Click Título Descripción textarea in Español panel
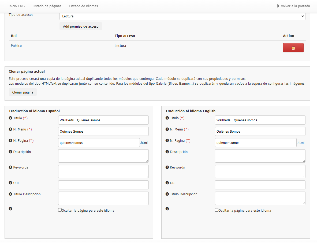This screenshot has height=243, width=317. pyautogui.click(x=103, y=198)
